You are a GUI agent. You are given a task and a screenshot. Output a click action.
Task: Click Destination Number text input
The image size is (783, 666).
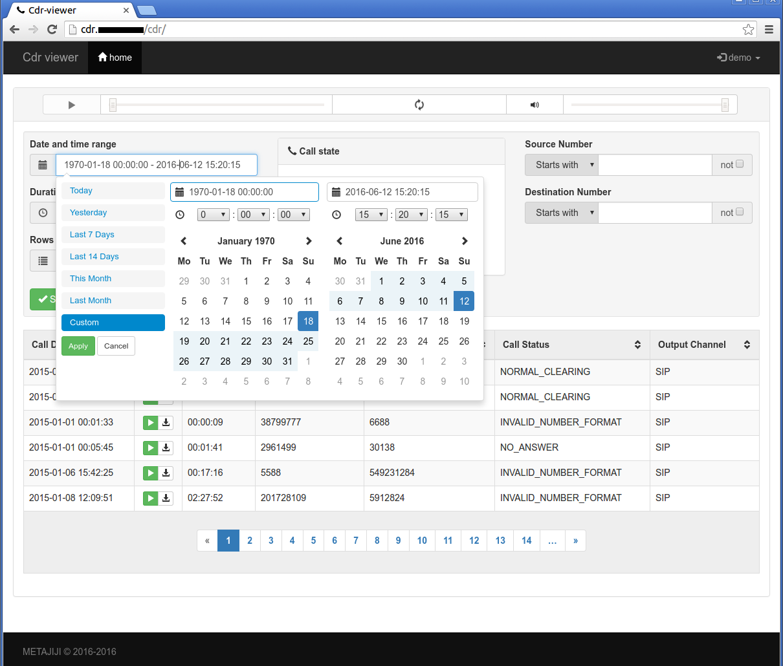[655, 213]
